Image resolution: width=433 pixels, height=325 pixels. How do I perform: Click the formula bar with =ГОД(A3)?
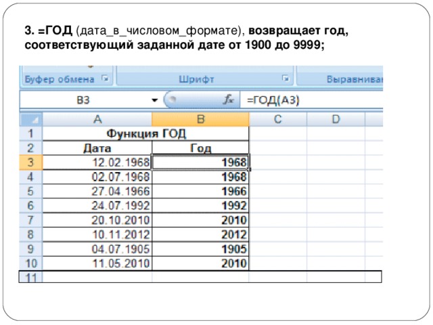pyautogui.click(x=311, y=100)
